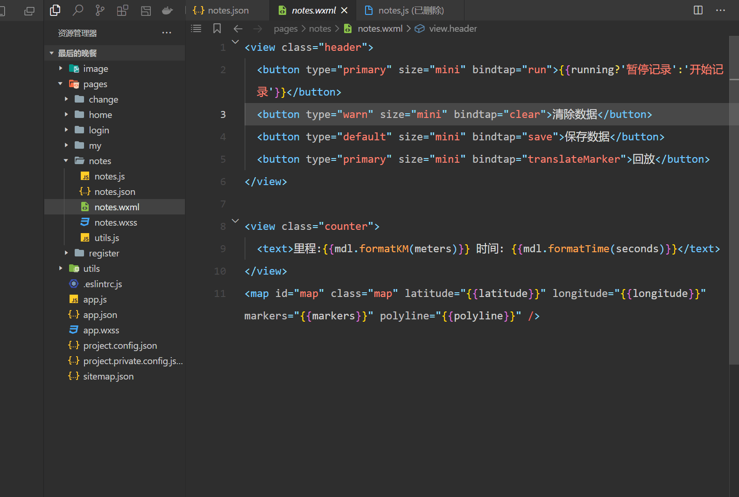The height and width of the screenshot is (497, 739).
Task: Click the pages breadcrumb segment
Action: [286, 29]
